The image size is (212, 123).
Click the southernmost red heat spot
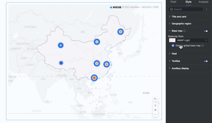(x=94, y=78)
